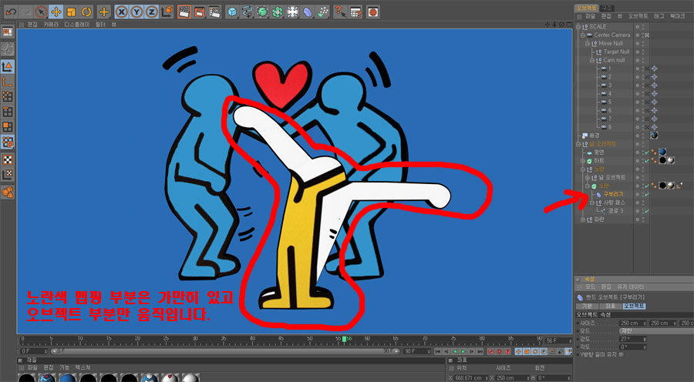Expand the 파란 null node

(583, 219)
